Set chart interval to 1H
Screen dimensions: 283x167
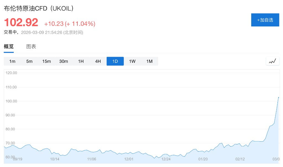tap(81, 61)
